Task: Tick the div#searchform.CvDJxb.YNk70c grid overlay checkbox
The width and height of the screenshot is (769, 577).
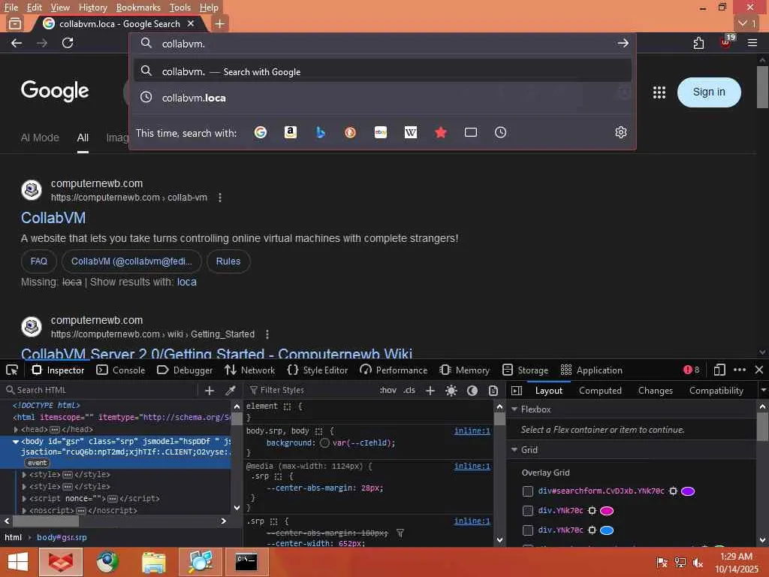Action: (528, 491)
